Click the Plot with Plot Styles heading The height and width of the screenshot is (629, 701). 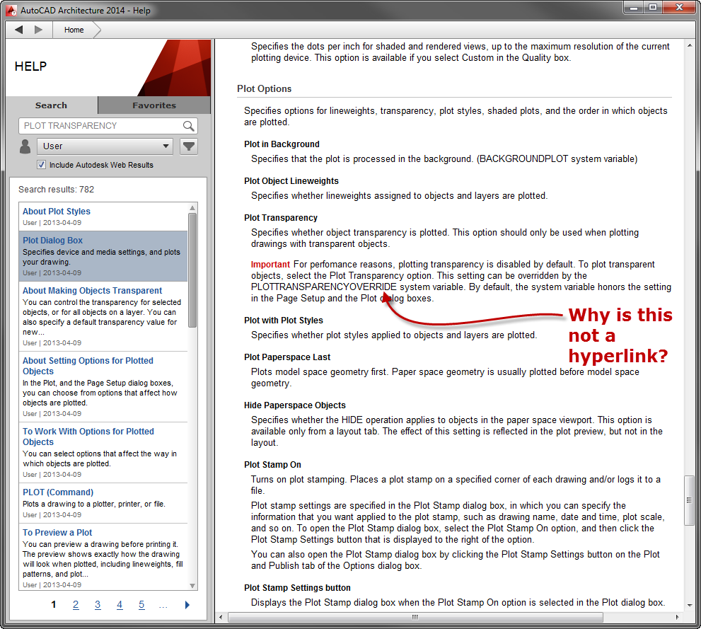284,321
